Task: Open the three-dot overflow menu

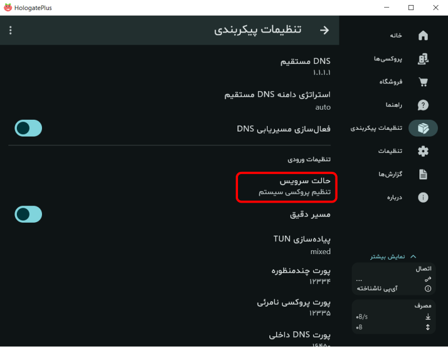Action: (x=10, y=30)
